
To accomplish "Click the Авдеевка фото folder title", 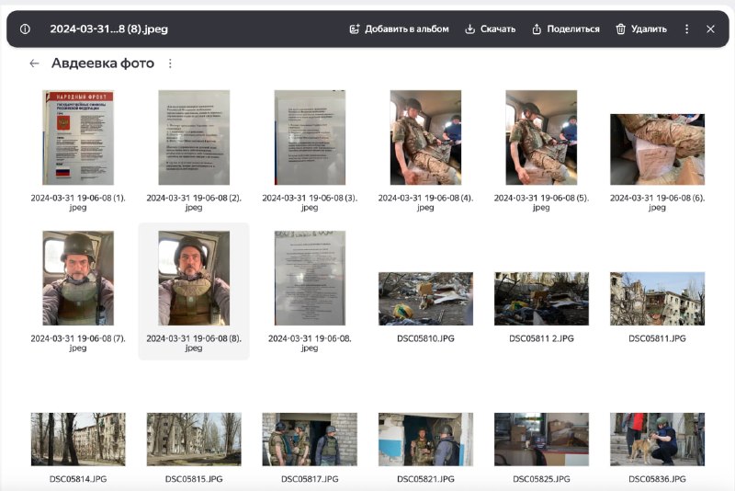I will tap(103, 63).
